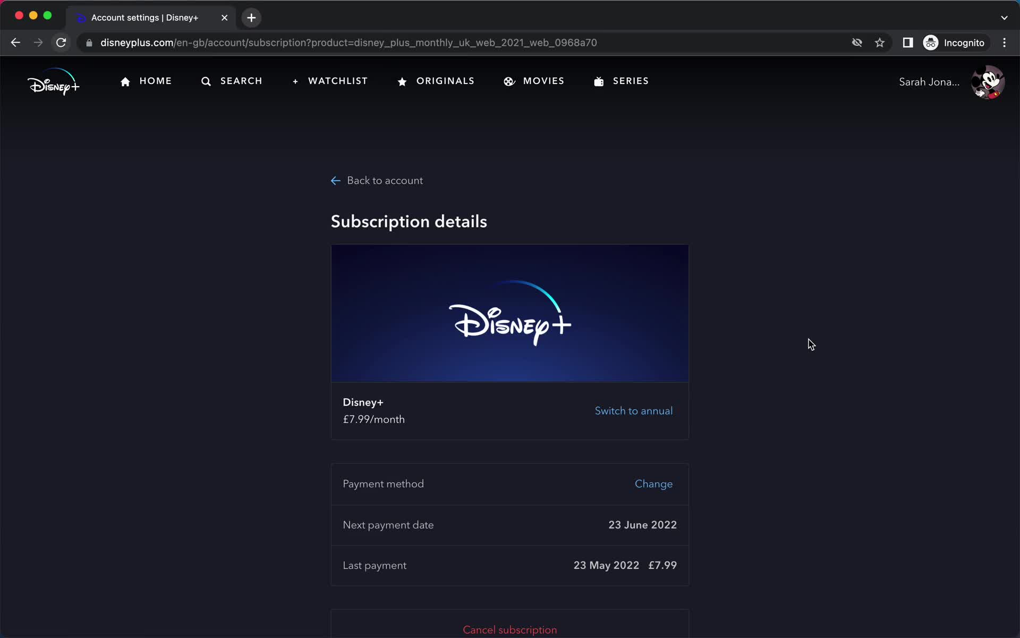Go back to account settings
The height and width of the screenshot is (638, 1020).
(x=377, y=180)
